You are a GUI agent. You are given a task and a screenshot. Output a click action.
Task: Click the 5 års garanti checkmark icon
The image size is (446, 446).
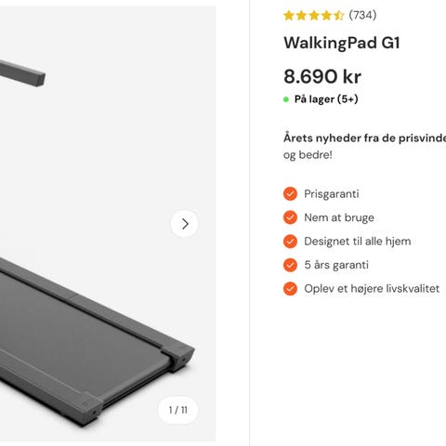(290, 265)
